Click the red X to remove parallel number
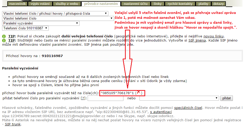 click(x=139, y=92)
